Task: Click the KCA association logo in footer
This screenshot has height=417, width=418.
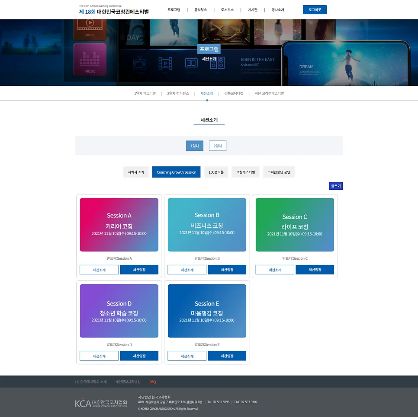Action: click(101, 403)
